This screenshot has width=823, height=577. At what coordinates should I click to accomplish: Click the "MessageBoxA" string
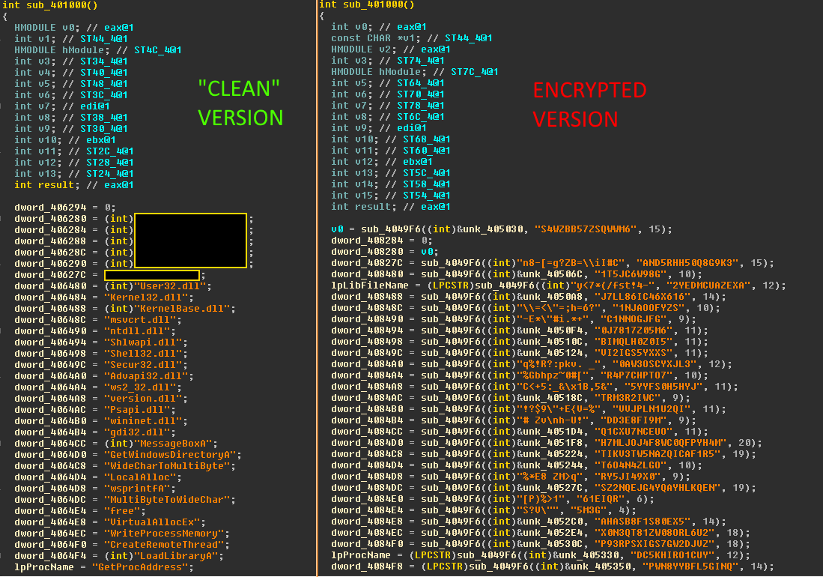(173, 444)
